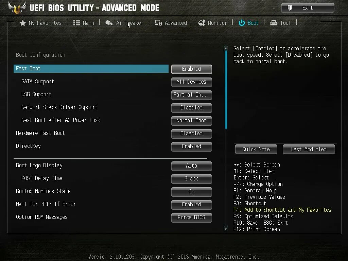This screenshot has height=261, width=348.
Task: Change Network Stack Driver Support value
Action: tap(192, 108)
